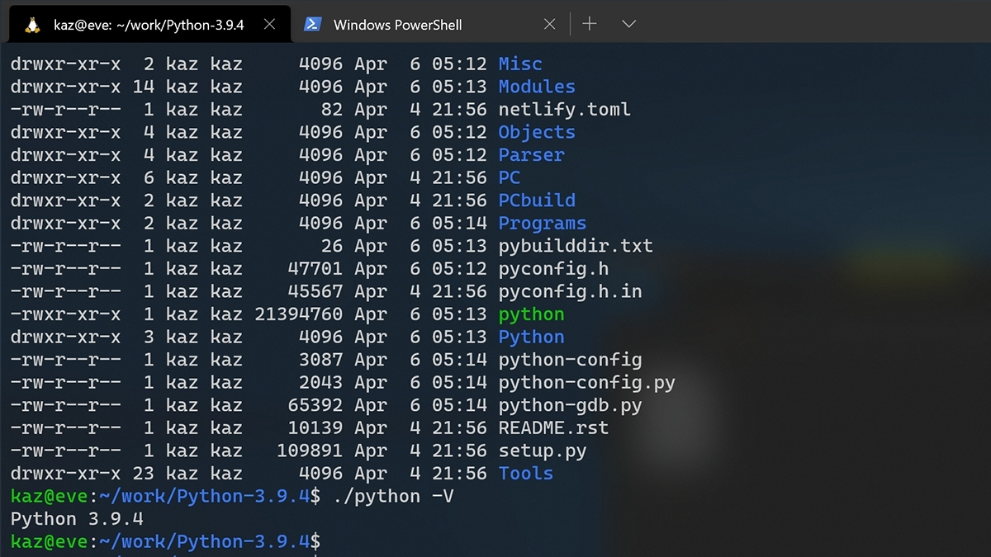The height and width of the screenshot is (557, 991).
Task: Click the python-config.py file name
Action: (x=586, y=382)
